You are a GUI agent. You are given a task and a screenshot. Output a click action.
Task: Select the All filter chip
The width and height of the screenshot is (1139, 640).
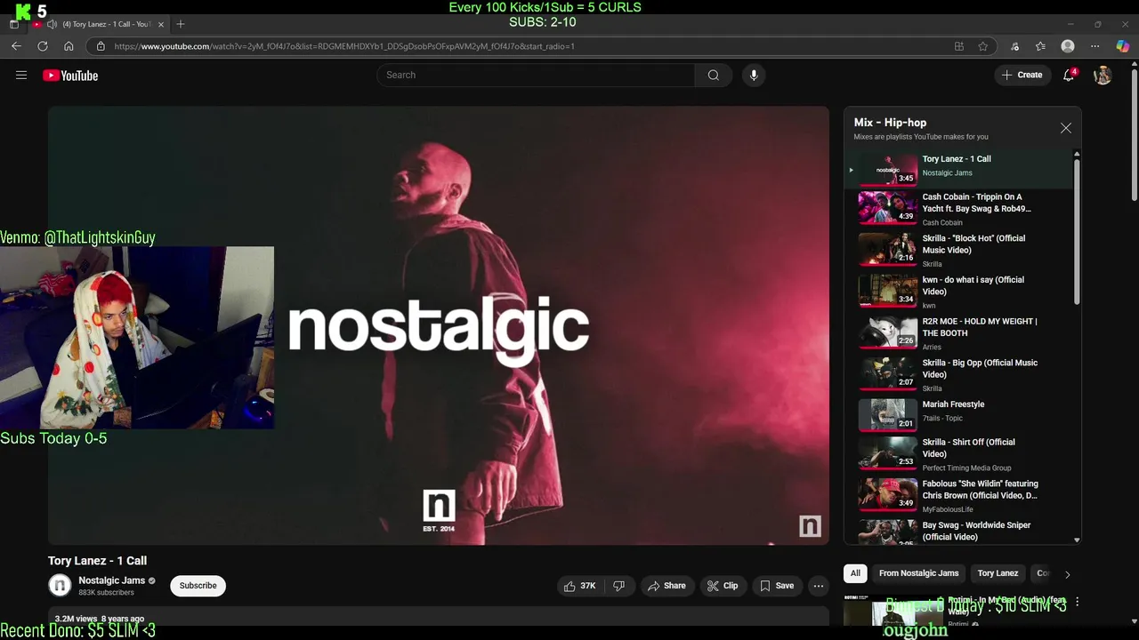coord(855,573)
